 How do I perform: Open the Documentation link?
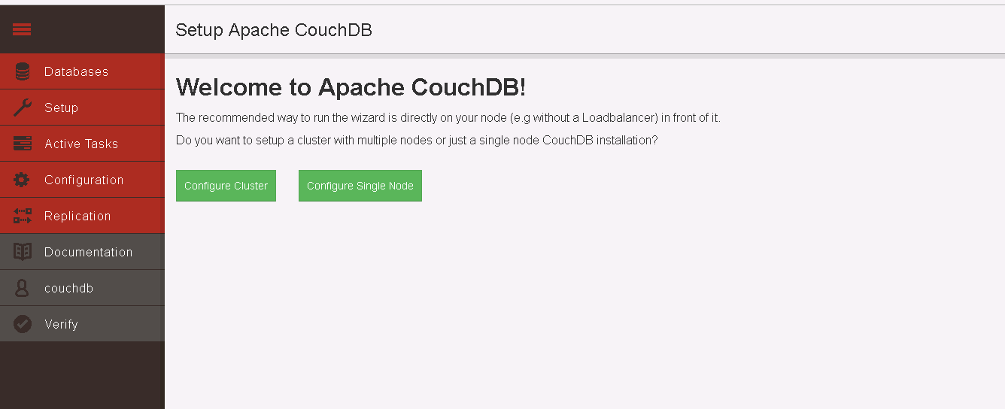click(88, 252)
